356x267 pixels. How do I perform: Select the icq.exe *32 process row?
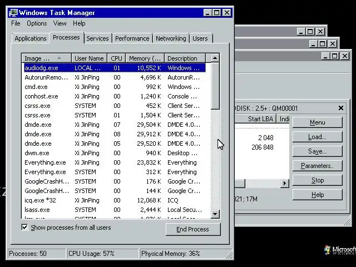click(x=115, y=200)
